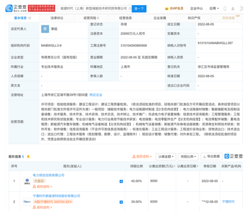Click 30.00% shareholding cell
248x218 pixels.
(x=136, y=202)
